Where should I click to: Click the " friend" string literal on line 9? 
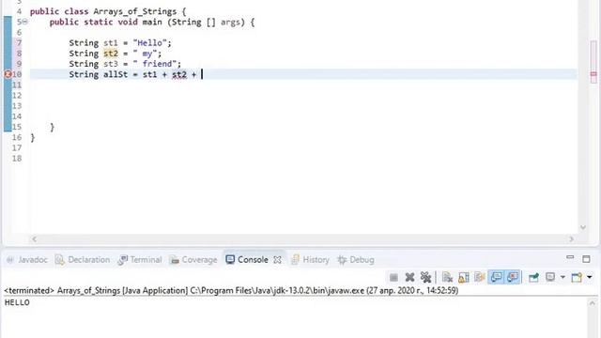point(155,64)
